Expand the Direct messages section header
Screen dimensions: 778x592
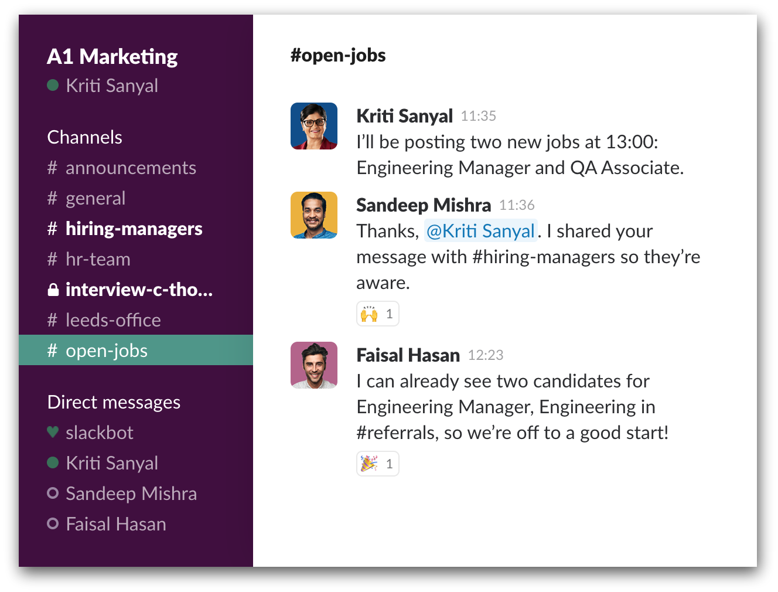tap(114, 402)
